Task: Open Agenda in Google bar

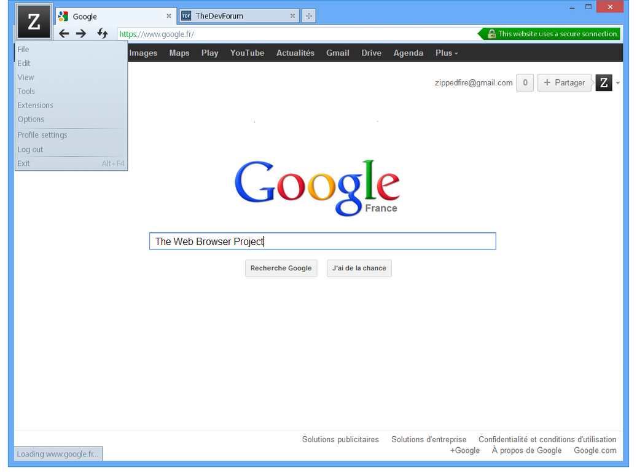Action: pyautogui.click(x=408, y=53)
